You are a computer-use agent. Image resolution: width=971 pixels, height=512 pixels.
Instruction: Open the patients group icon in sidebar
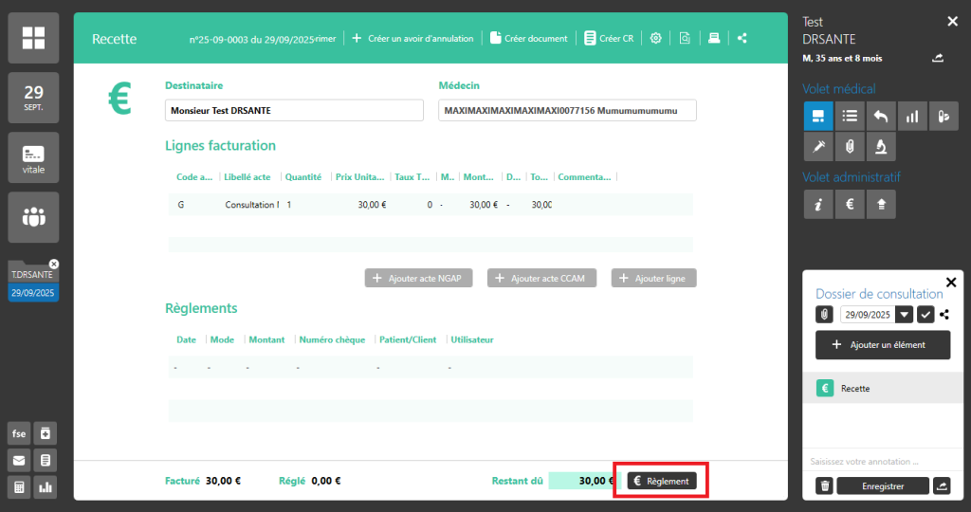tap(33, 217)
